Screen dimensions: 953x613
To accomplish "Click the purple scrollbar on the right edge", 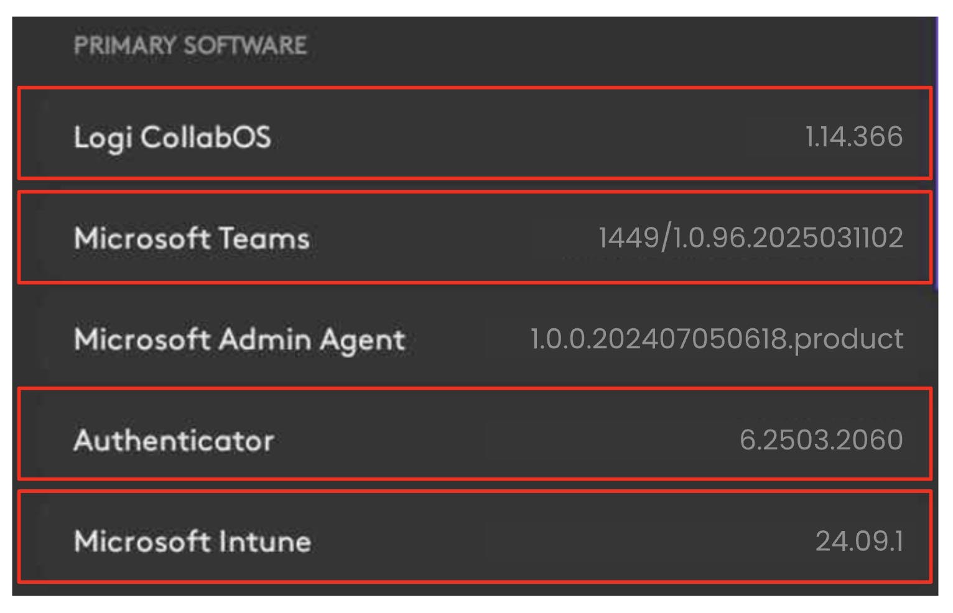I will tap(936, 149).
